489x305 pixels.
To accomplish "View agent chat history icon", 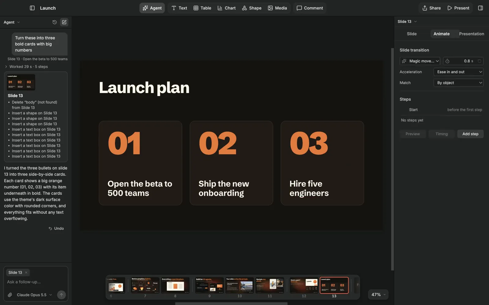I will tap(54, 22).
